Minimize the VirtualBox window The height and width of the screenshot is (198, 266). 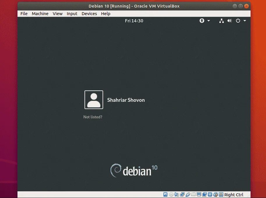pos(235,6)
